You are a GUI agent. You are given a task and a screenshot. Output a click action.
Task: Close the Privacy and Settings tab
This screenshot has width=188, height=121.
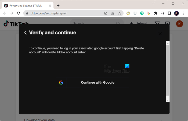50,6
